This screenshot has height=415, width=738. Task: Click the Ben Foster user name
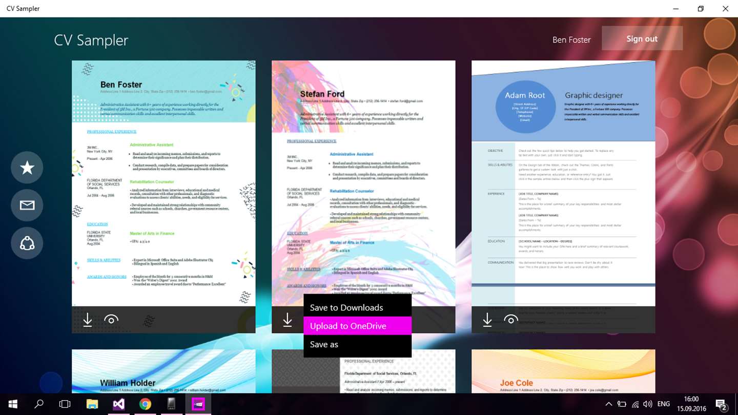click(571, 39)
